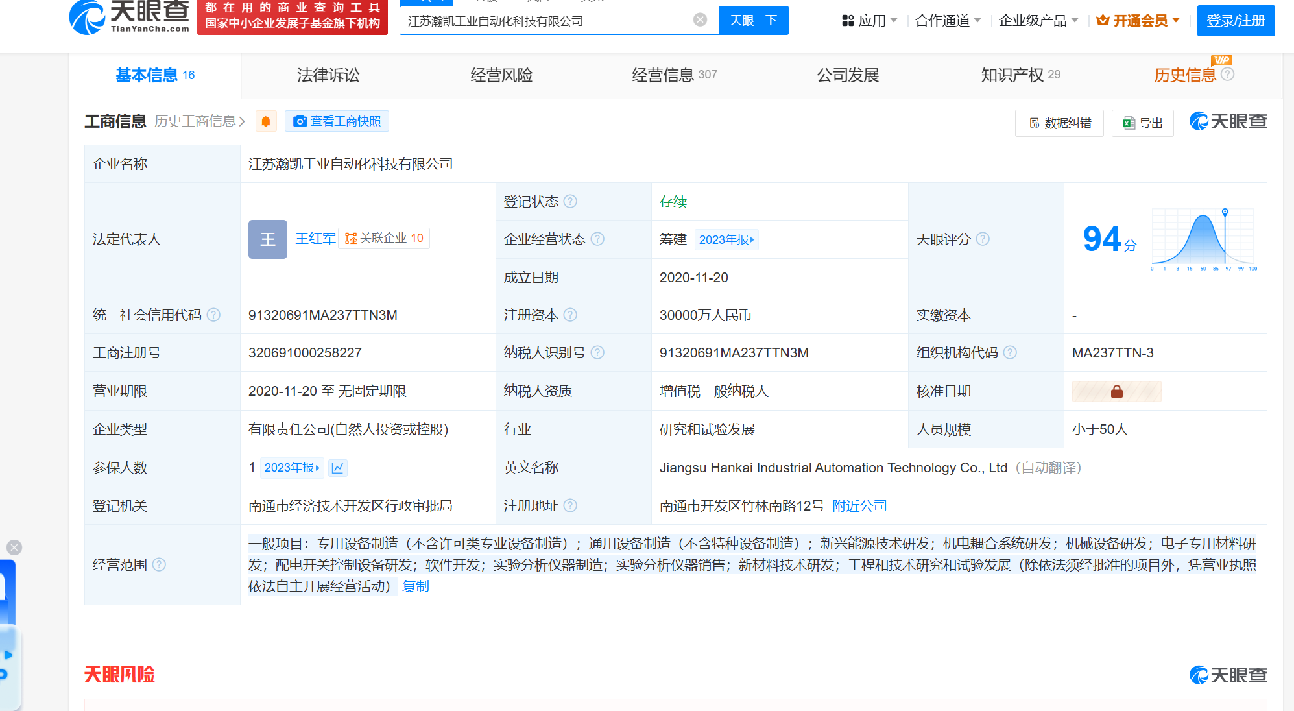The height and width of the screenshot is (711, 1294).
Task: Click the 研究和试验发展 industry value
Action: pyautogui.click(x=707, y=429)
